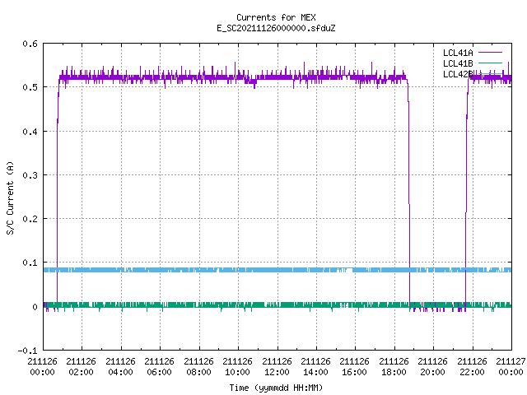Viewport: 527px width, 395px height.
Task: Click the 211126 06:00 x-axis tick label
Action: click(x=159, y=366)
